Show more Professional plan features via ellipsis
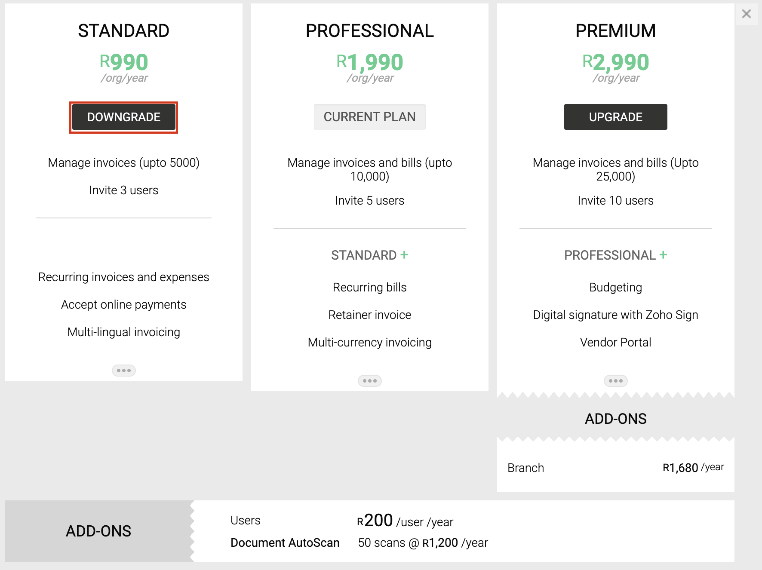This screenshot has width=762, height=570. [x=369, y=380]
